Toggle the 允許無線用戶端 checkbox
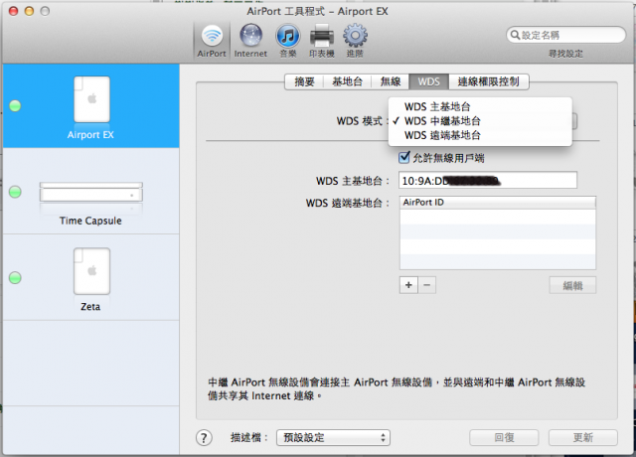The image size is (636, 457). click(404, 157)
